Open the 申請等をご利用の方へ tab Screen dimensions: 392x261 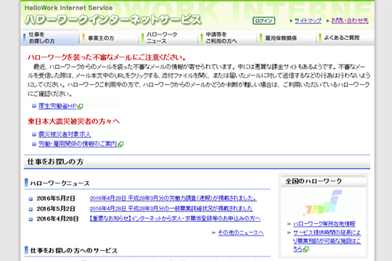coord(227,38)
